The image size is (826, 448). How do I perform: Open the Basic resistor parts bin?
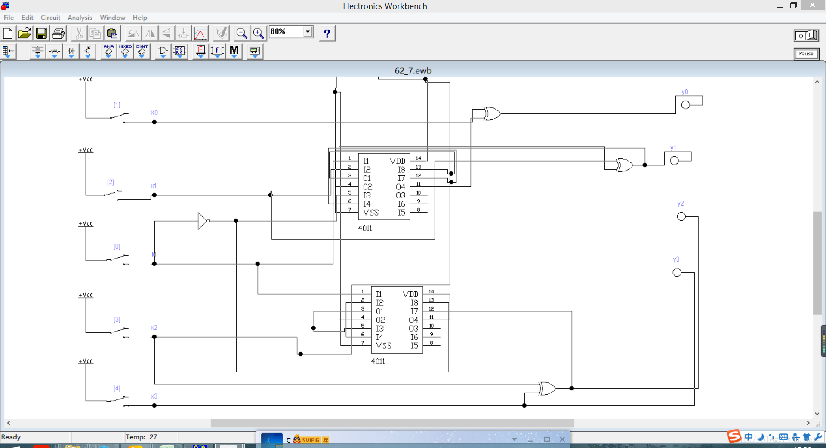54,52
